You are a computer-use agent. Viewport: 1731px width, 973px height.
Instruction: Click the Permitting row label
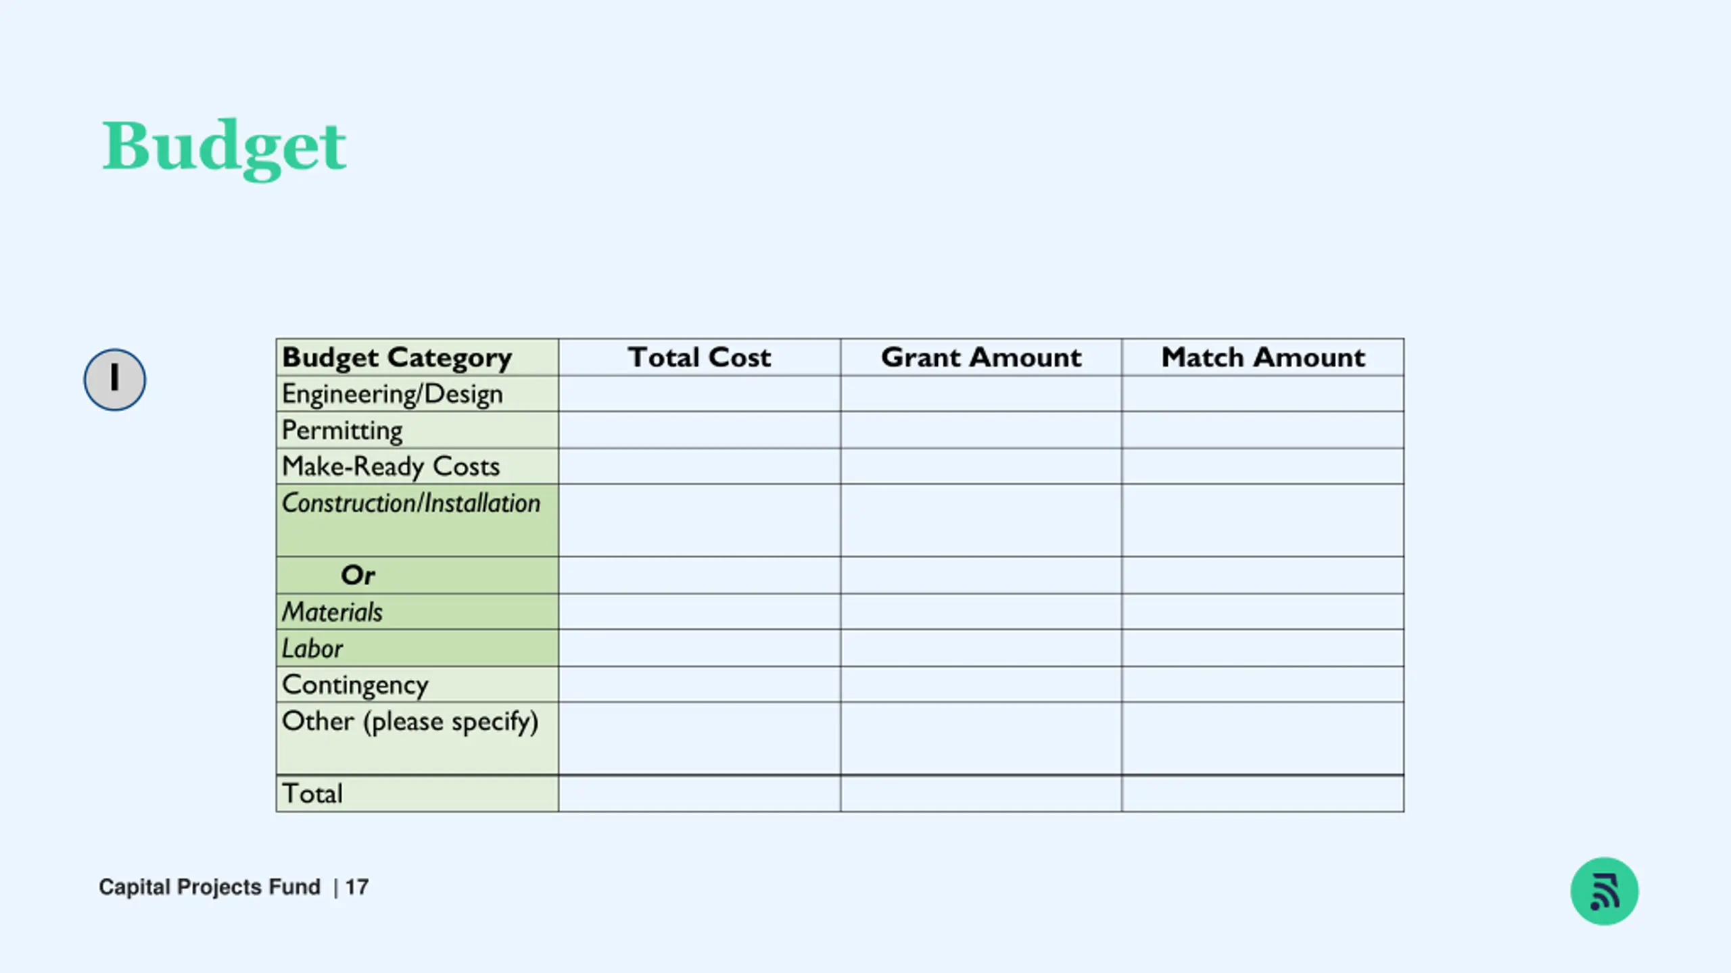(342, 431)
